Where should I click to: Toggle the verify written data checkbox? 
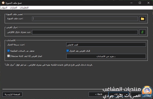[8, 51]
